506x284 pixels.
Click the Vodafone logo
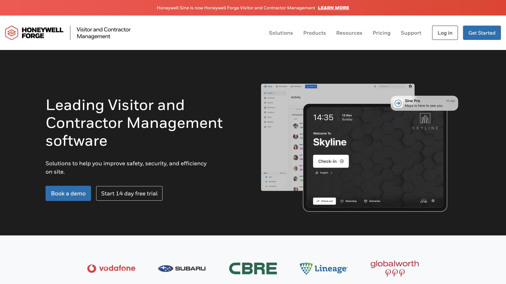tap(111, 268)
